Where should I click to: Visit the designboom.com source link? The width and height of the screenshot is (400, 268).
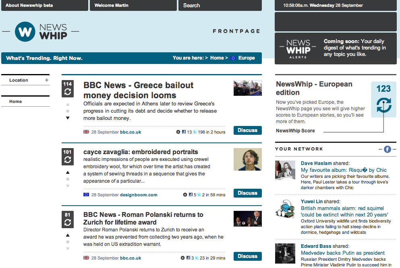tap(139, 195)
